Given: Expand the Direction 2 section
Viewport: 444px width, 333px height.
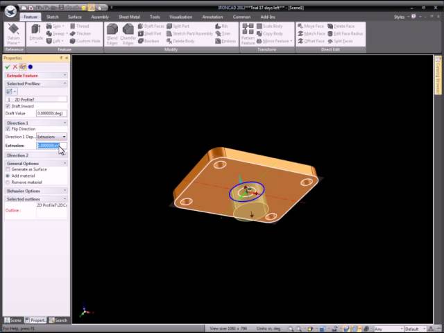Looking at the screenshot, I should pos(65,155).
